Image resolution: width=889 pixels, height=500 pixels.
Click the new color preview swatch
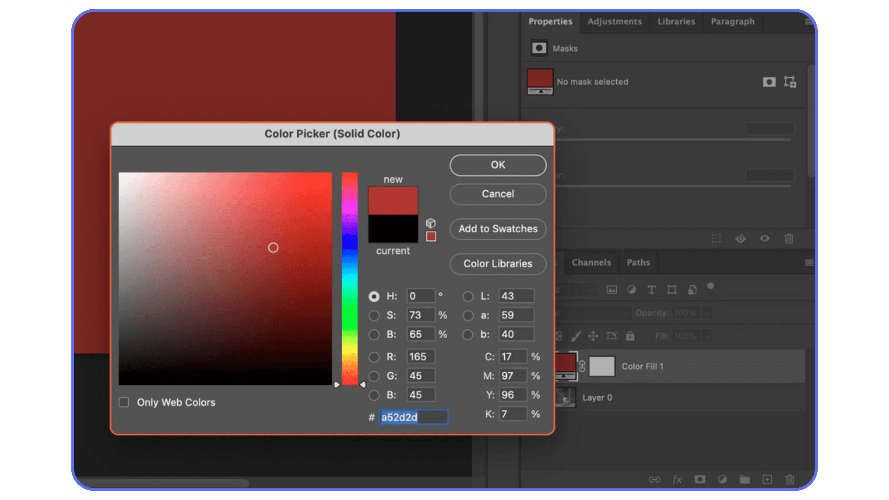393,200
